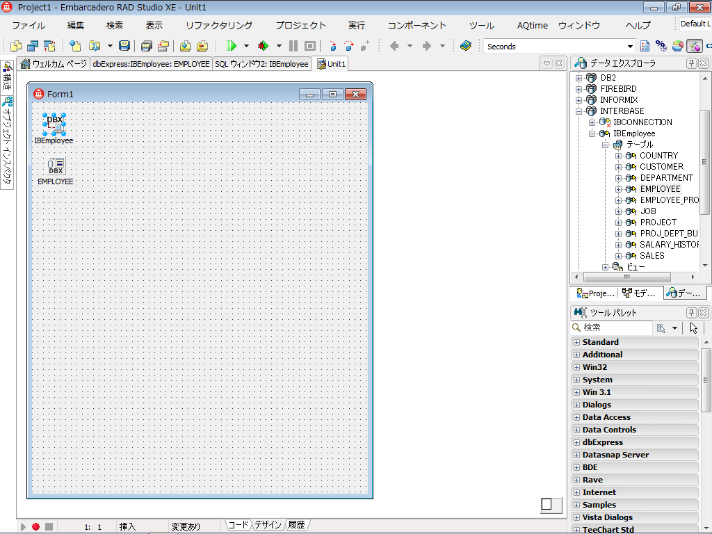Click the Step Over debugger icon

tap(349, 46)
